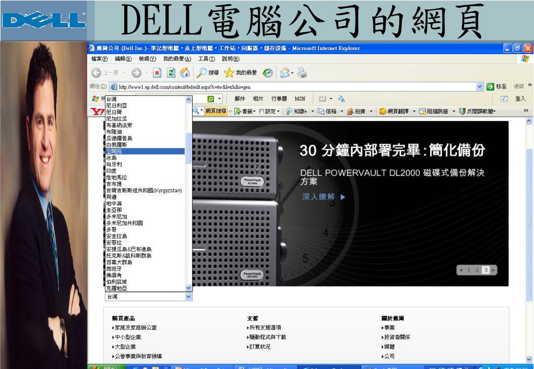Click the MSN link on Live toolbar
This screenshot has width=534, height=369.
[300, 99]
